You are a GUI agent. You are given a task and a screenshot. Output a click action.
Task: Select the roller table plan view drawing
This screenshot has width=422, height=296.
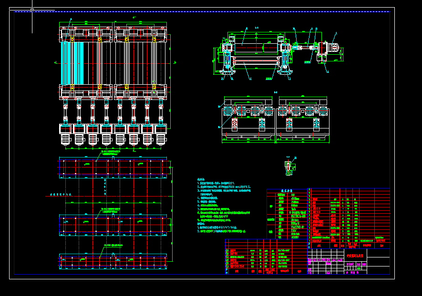click(x=114, y=85)
